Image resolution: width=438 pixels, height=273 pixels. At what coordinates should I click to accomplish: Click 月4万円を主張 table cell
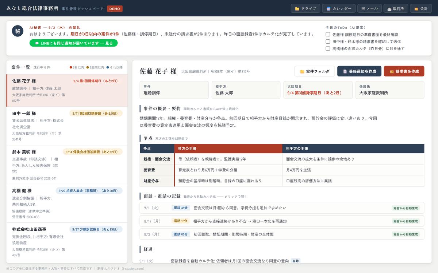(353, 170)
